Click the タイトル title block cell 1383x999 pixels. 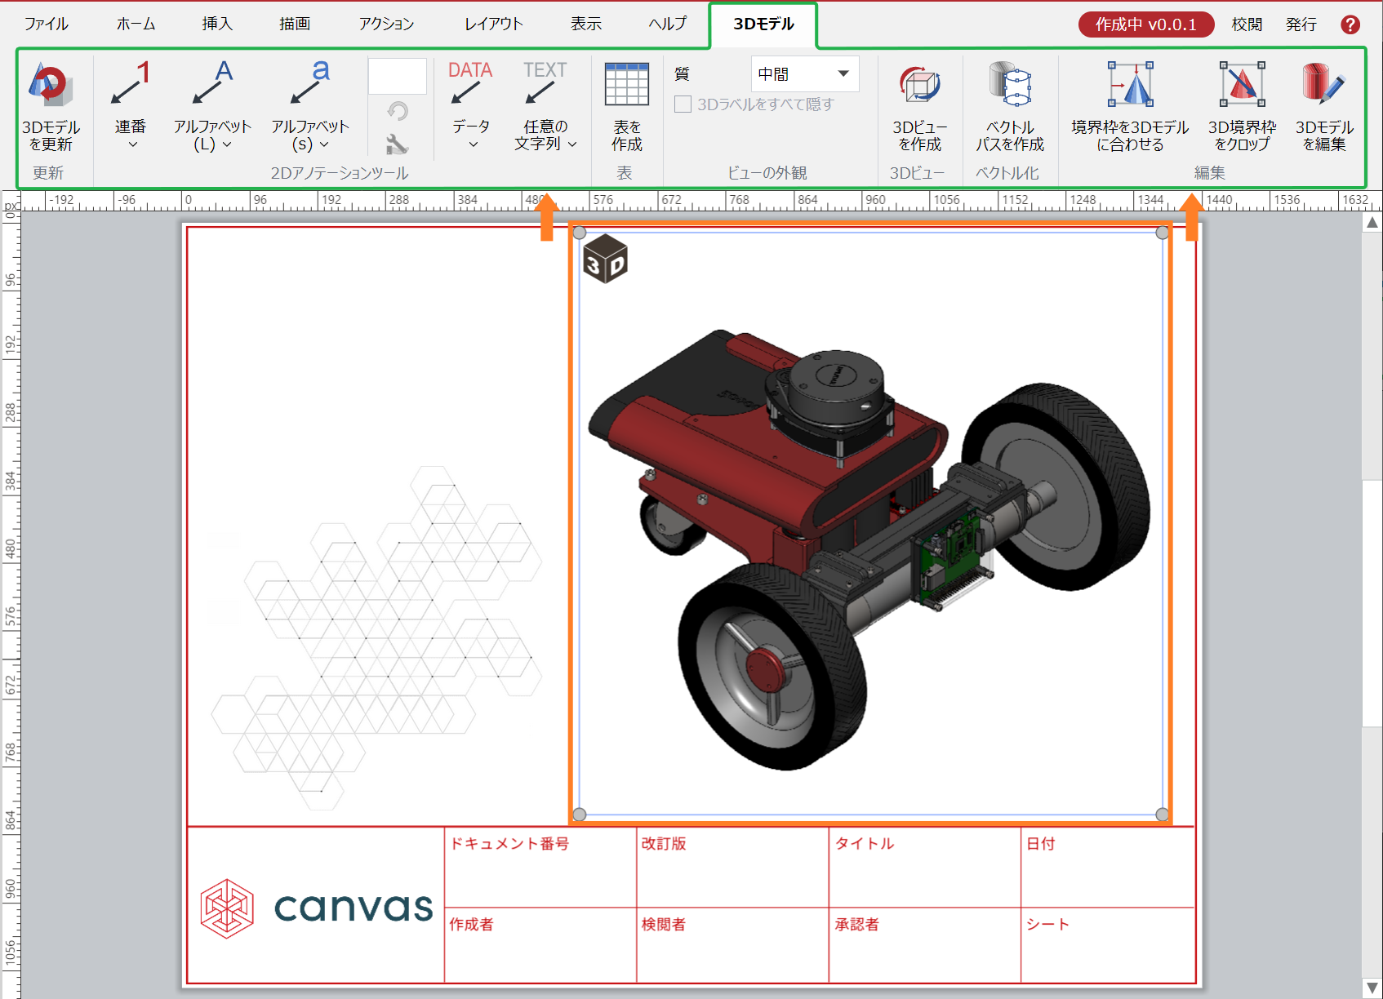[x=925, y=868]
